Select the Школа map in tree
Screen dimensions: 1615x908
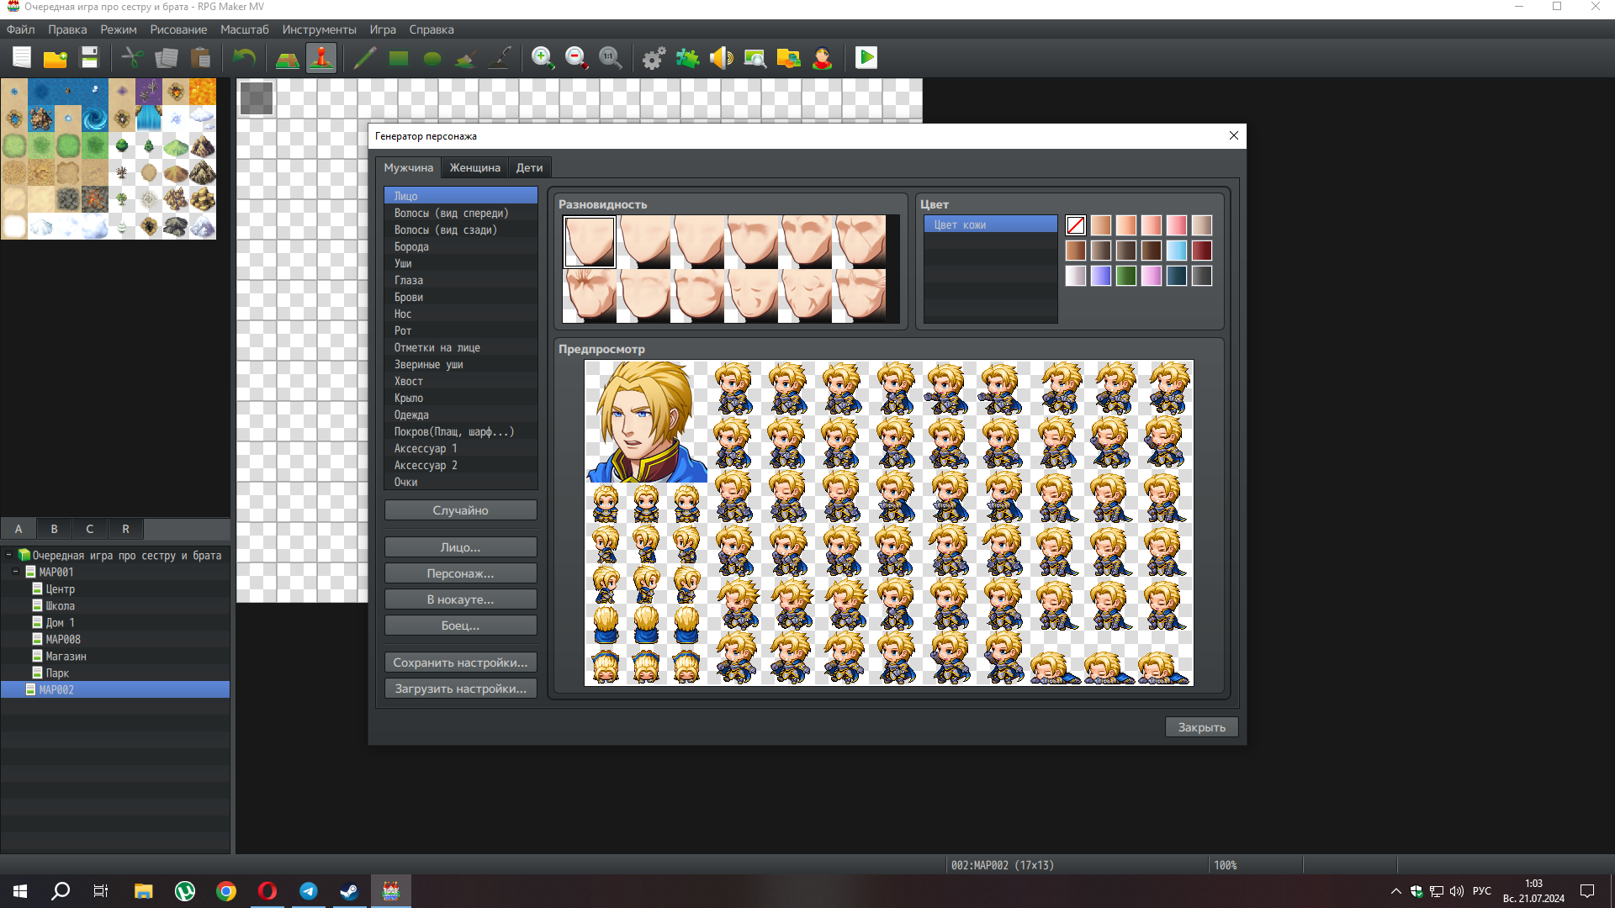[x=60, y=605]
